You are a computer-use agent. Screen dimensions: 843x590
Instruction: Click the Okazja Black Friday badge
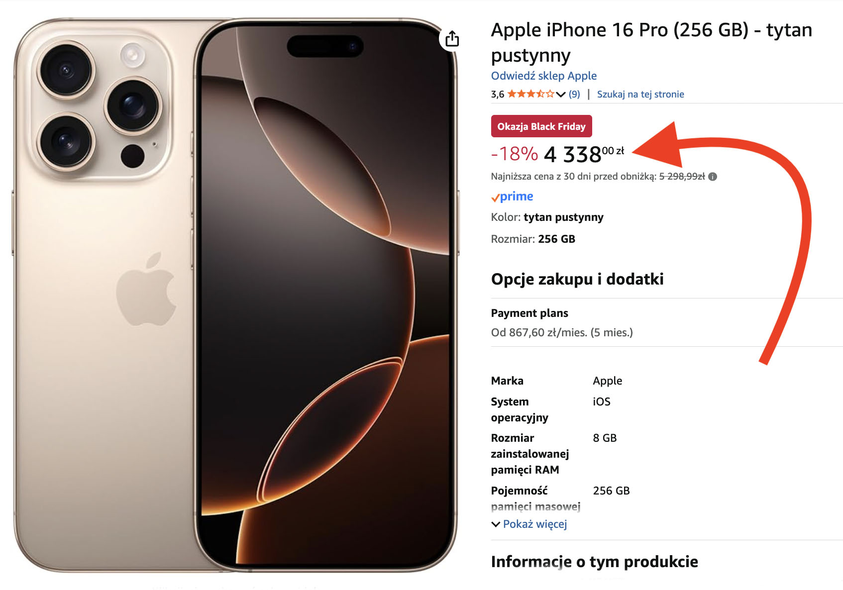[x=541, y=126]
